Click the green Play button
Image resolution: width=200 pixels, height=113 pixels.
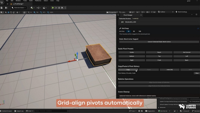pyautogui.click(x=53, y=8)
